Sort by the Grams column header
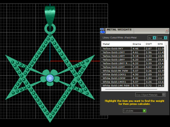 coord(138,44)
